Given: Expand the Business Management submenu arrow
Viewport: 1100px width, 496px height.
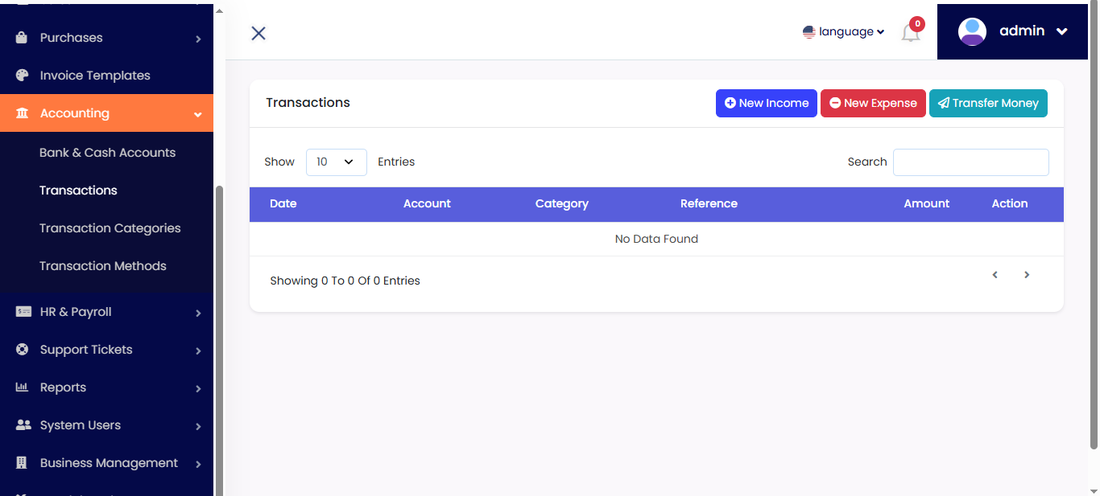Looking at the screenshot, I should [x=198, y=464].
